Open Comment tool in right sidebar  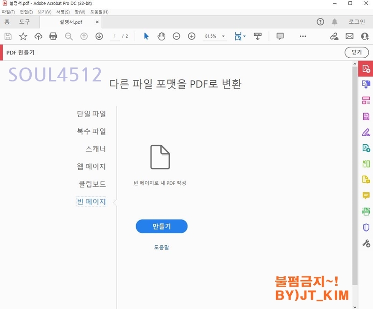click(366, 195)
